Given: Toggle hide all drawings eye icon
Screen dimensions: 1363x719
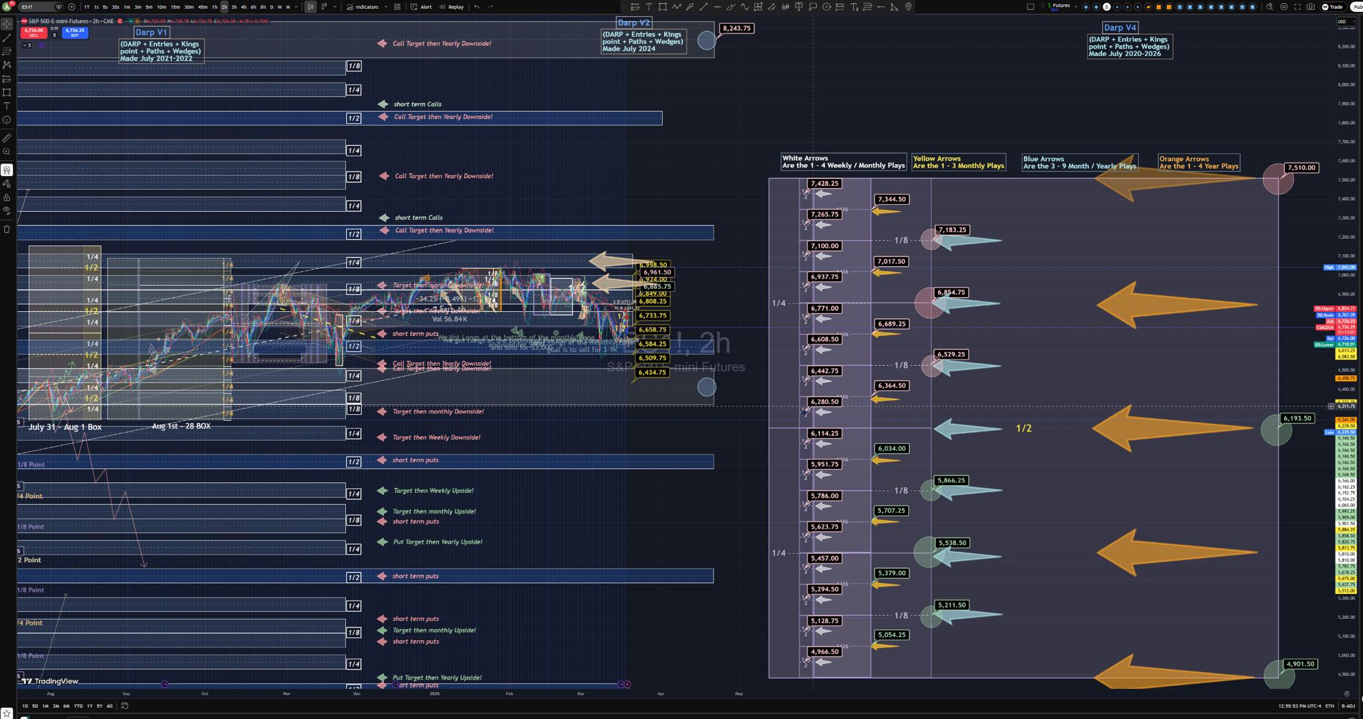Looking at the screenshot, I should [x=7, y=211].
